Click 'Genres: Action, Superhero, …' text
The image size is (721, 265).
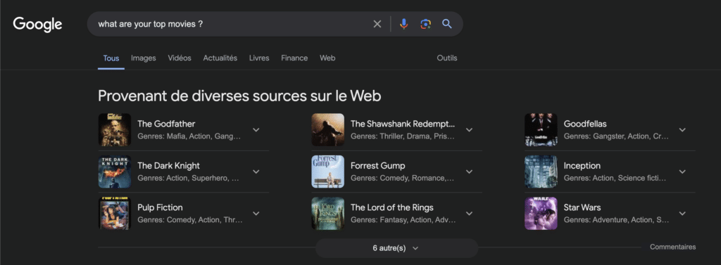point(189,179)
